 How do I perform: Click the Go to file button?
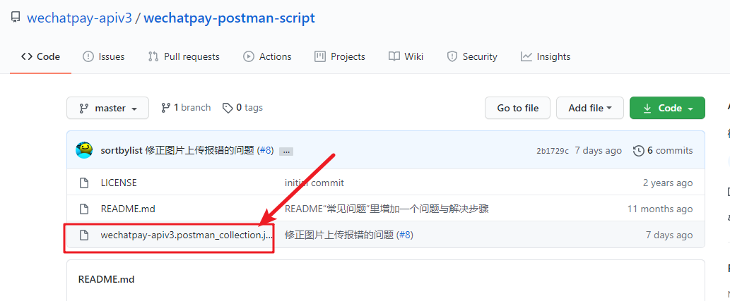(518, 108)
